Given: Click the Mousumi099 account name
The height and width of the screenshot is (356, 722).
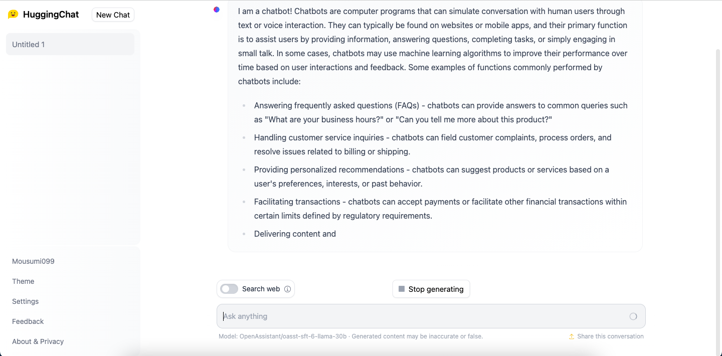Looking at the screenshot, I should point(33,261).
